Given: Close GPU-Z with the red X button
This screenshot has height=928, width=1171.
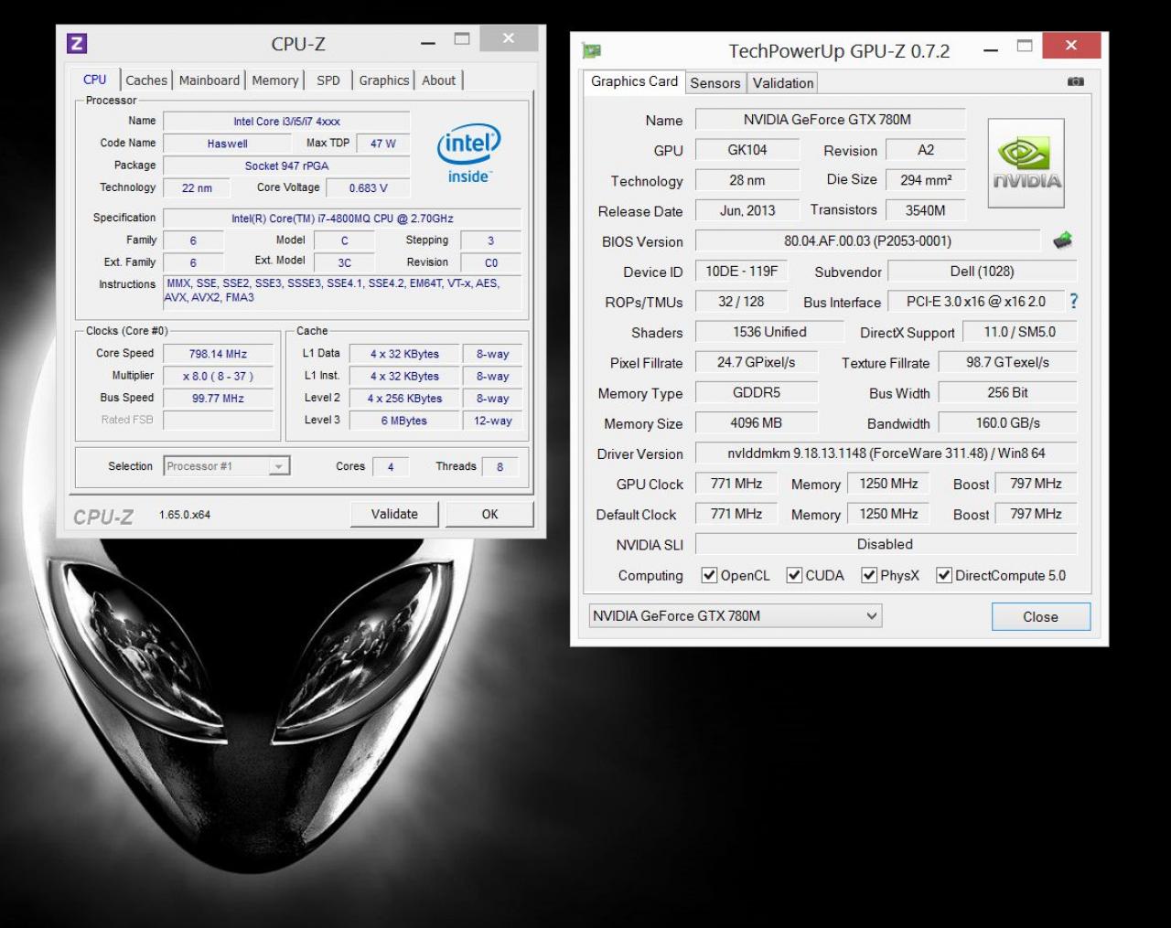Looking at the screenshot, I should pyautogui.click(x=1071, y=45).
